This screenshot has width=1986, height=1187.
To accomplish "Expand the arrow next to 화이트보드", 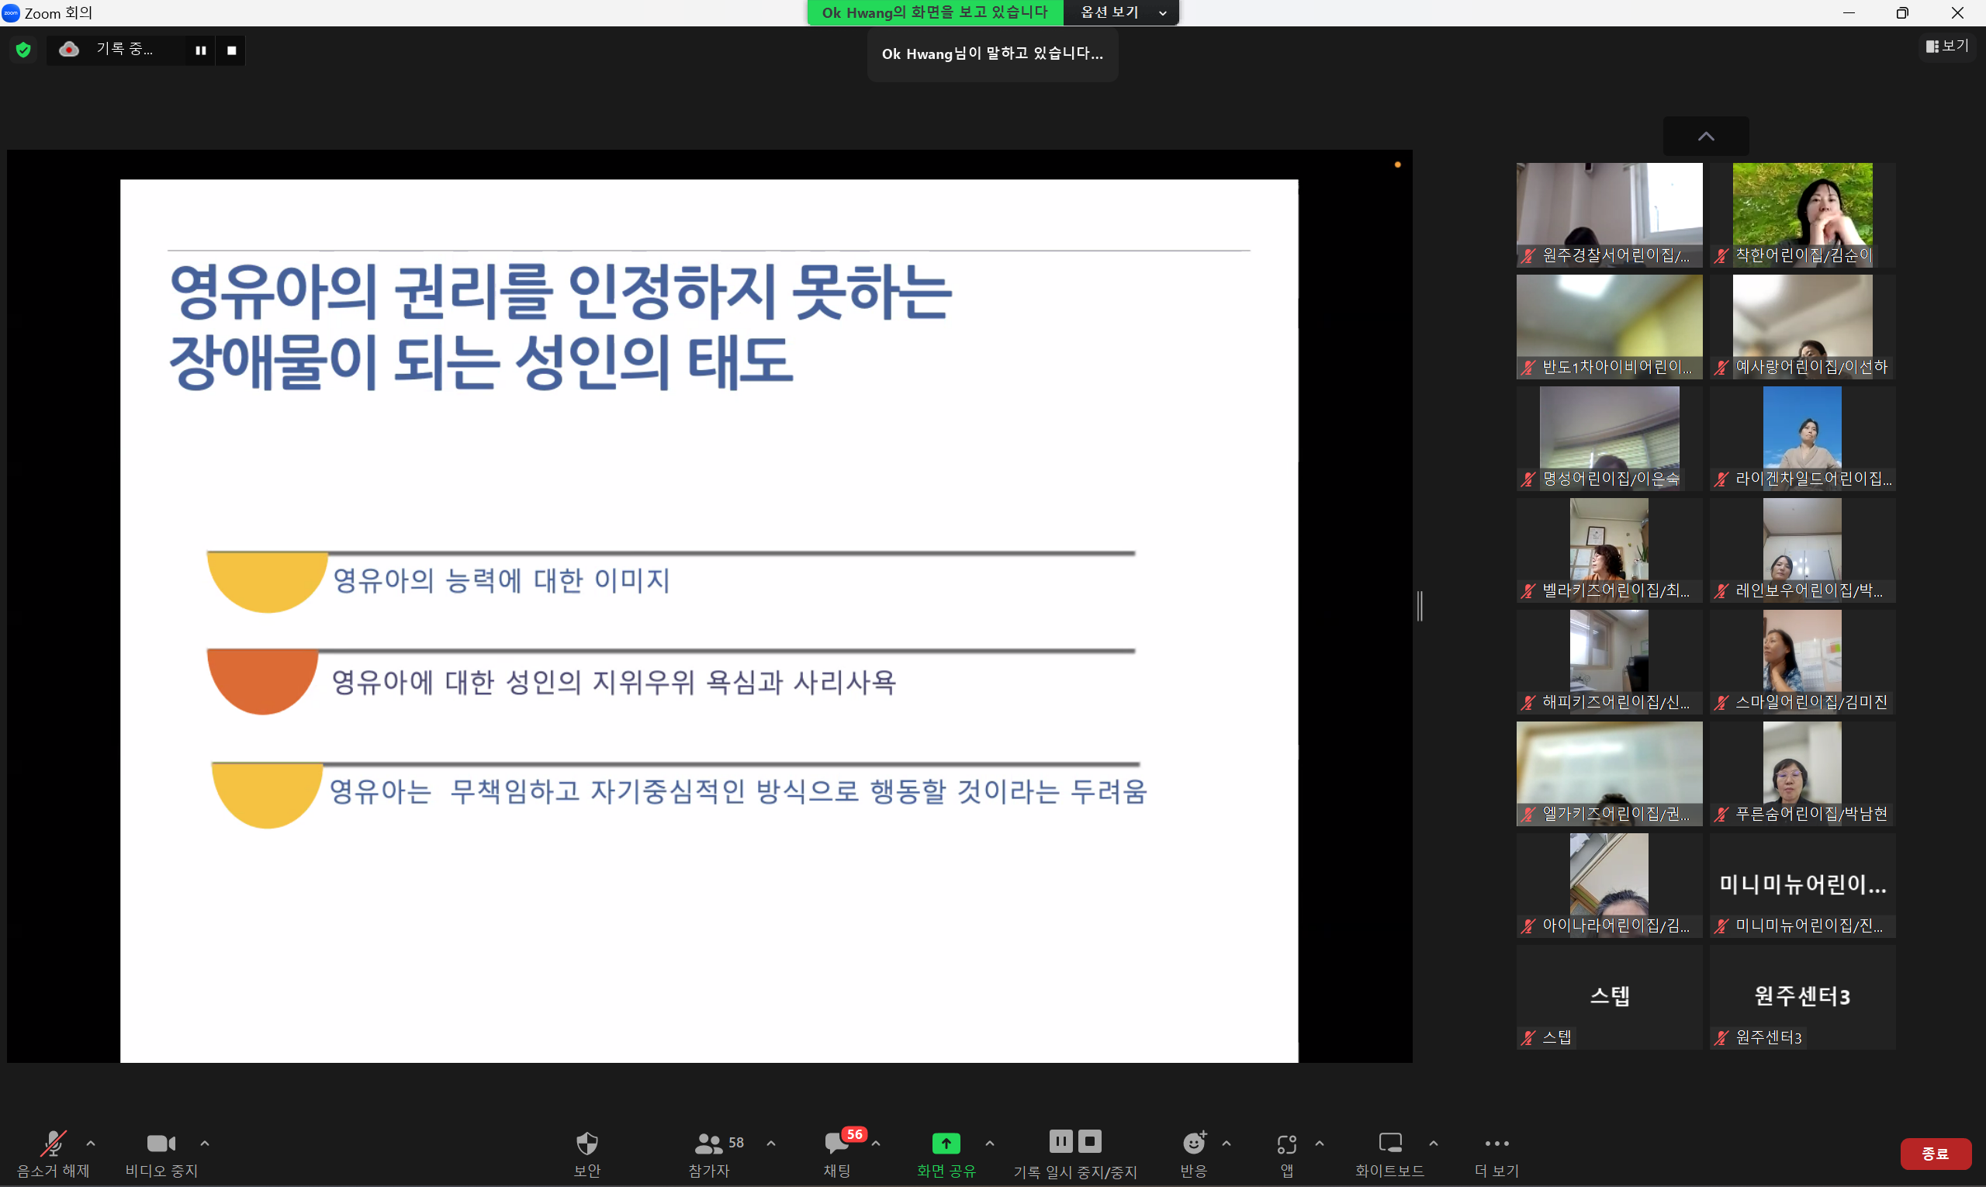I will 1434,1144.
